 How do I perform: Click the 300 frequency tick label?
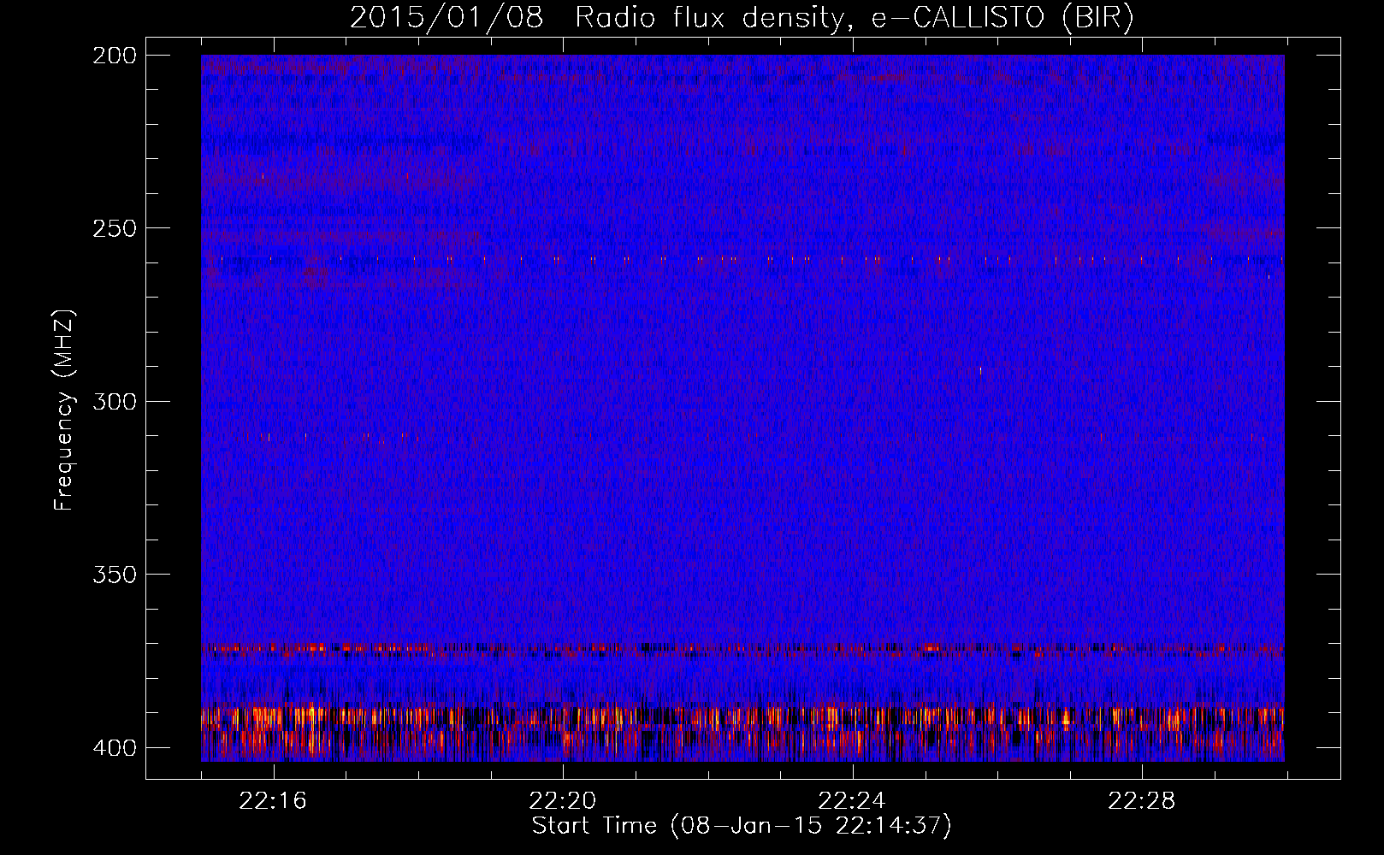[115, 402]
